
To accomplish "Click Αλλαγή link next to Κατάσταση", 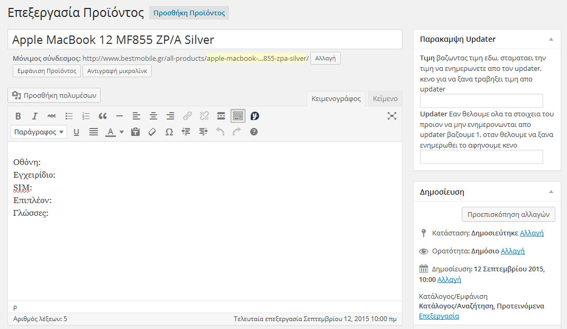I will click(532, 233).
